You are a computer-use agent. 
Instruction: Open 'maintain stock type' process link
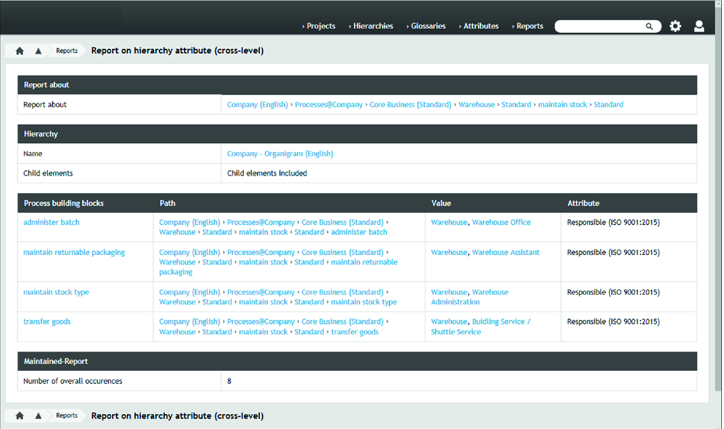coord(56,292)
